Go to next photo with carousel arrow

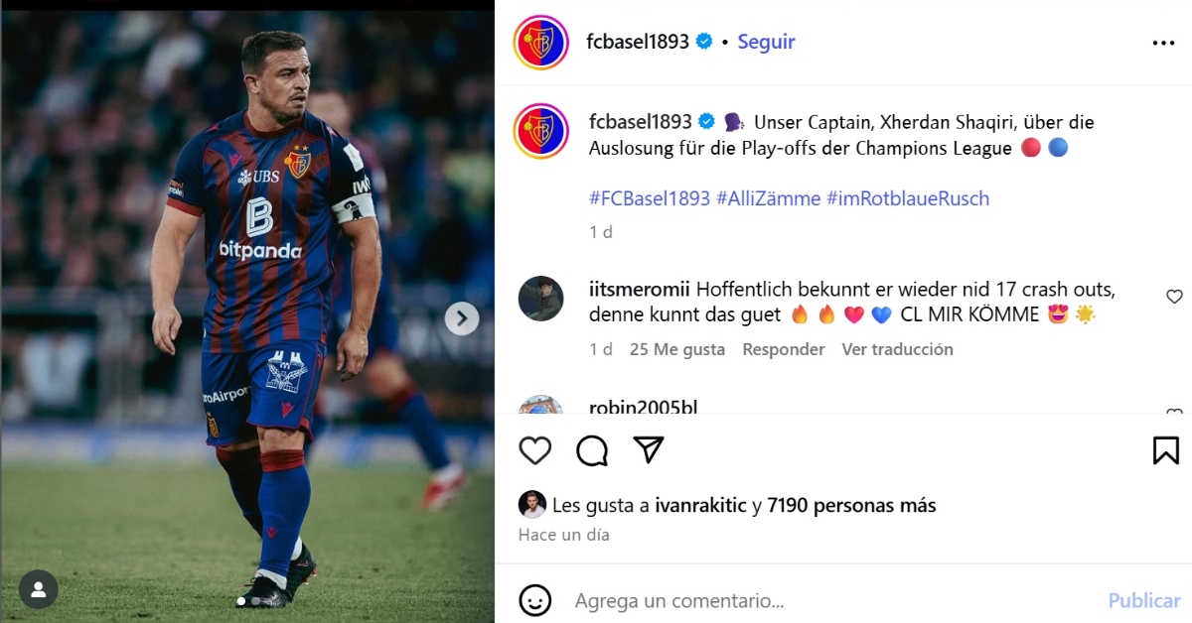click(x=462, y=318)
